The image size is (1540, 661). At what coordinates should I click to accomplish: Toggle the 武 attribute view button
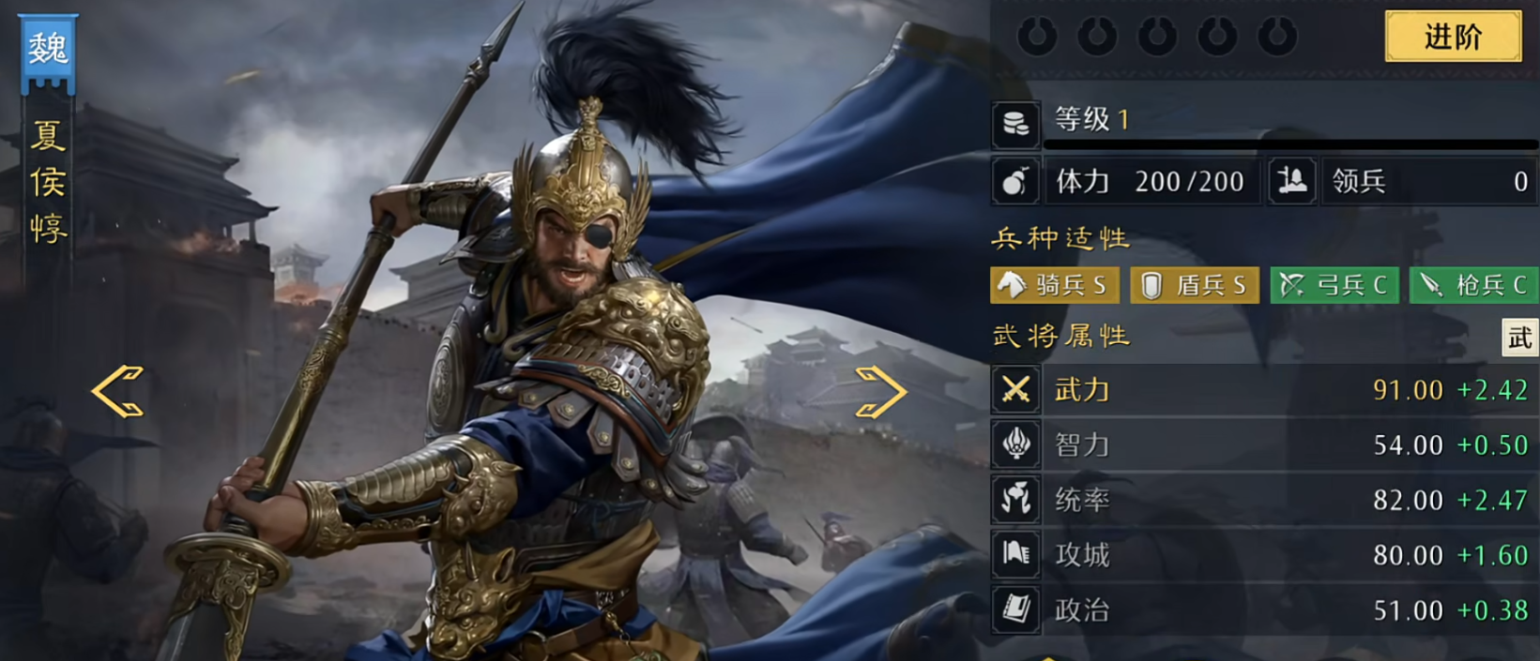point(1519,338)
